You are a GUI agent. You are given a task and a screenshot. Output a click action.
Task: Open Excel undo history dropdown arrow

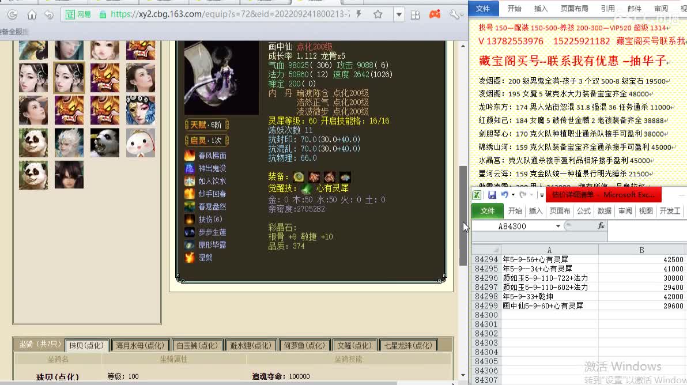[x=513, y=195]
